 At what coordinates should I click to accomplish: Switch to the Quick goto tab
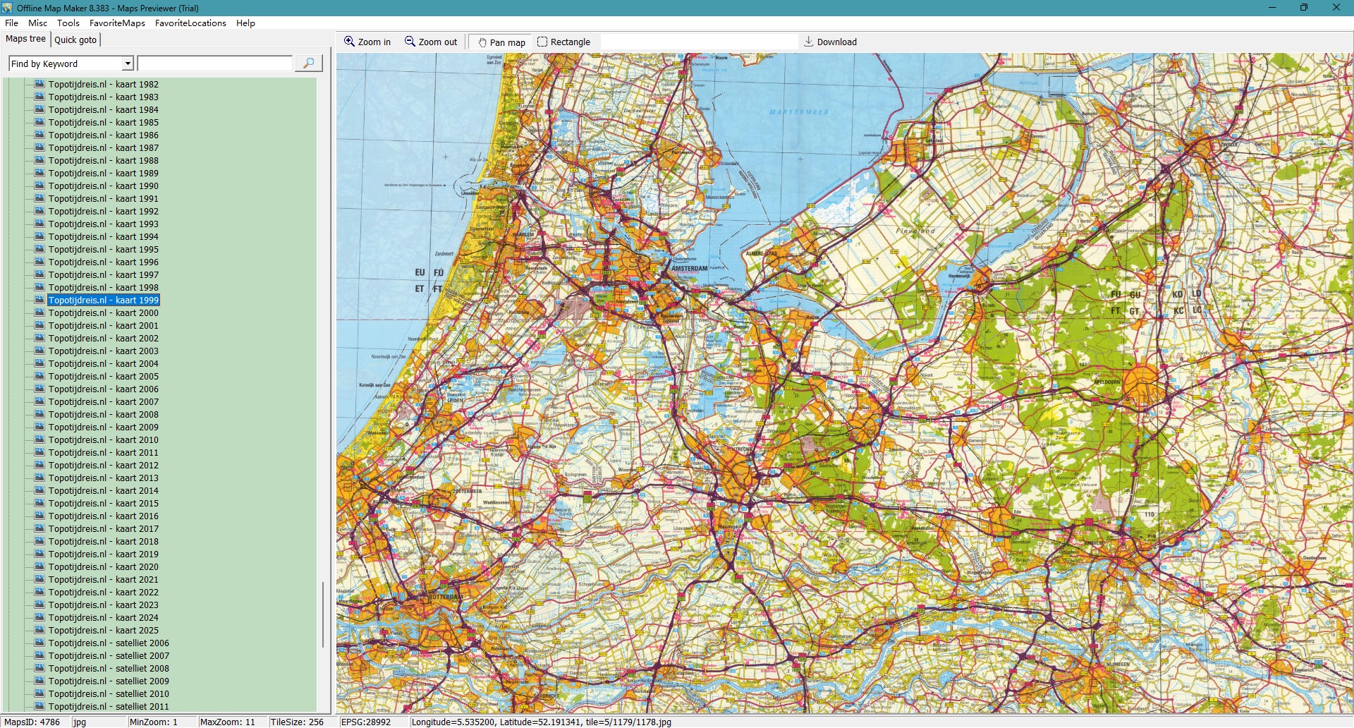(x=75, y=40)
